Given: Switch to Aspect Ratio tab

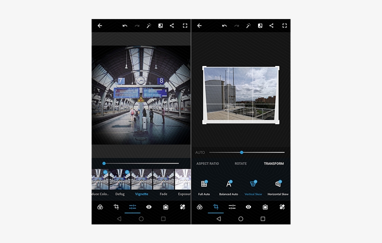Looking at the screenshot, I should coord(208,164).
